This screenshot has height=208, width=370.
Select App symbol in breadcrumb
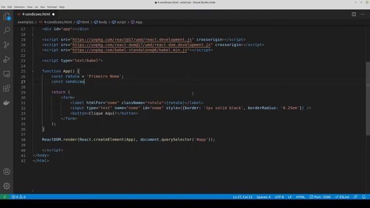pos(139,22)
